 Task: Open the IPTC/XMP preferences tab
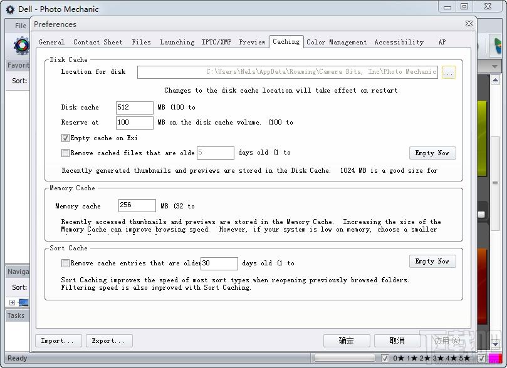tap(216, 42)
